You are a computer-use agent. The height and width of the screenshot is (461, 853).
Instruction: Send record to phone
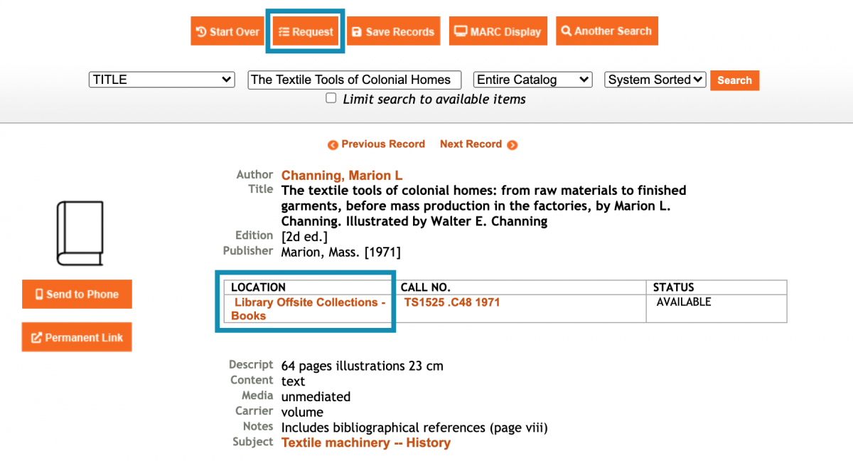[77, 295]
